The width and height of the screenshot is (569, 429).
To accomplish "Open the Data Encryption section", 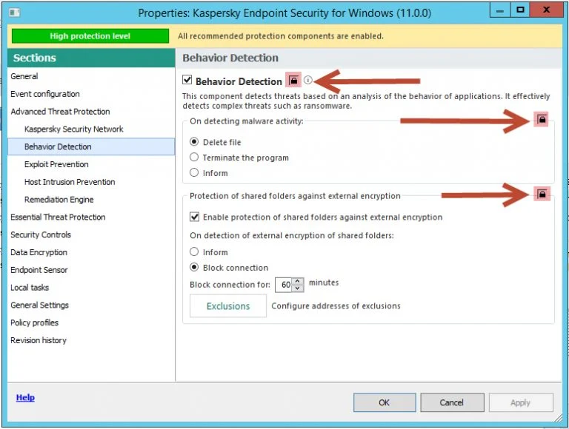I will point(90,252).
